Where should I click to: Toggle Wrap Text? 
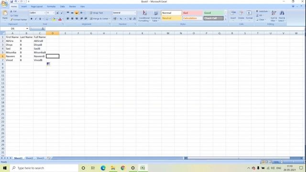[x=97, y=13]
